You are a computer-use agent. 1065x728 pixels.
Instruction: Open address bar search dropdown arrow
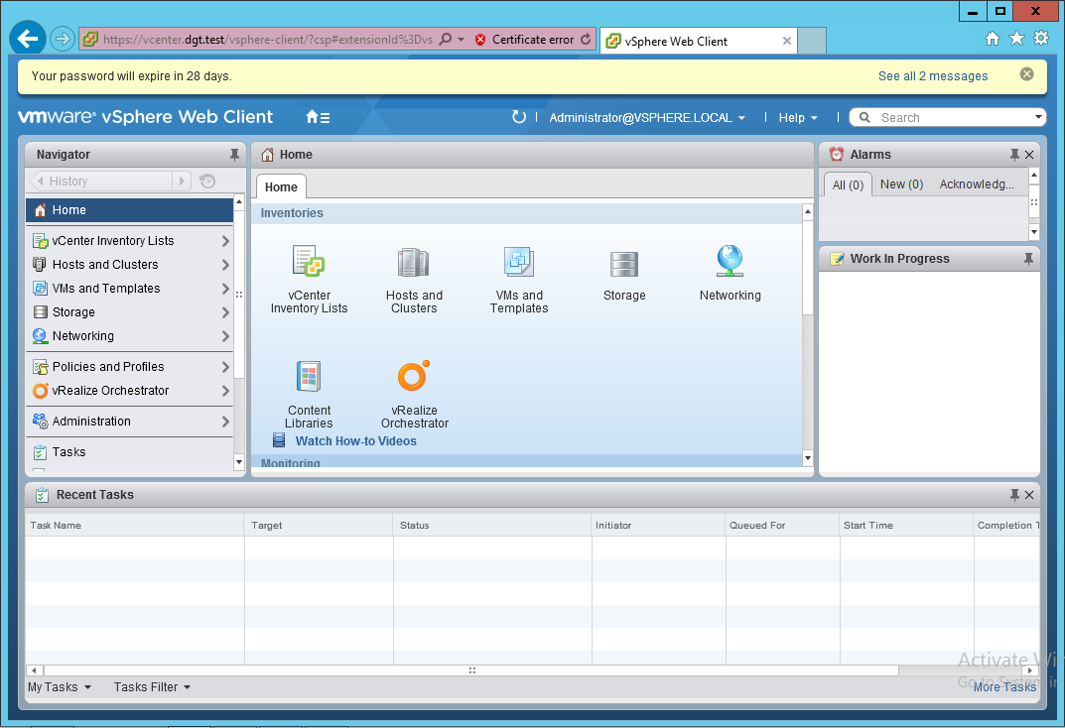coord(462,40)
